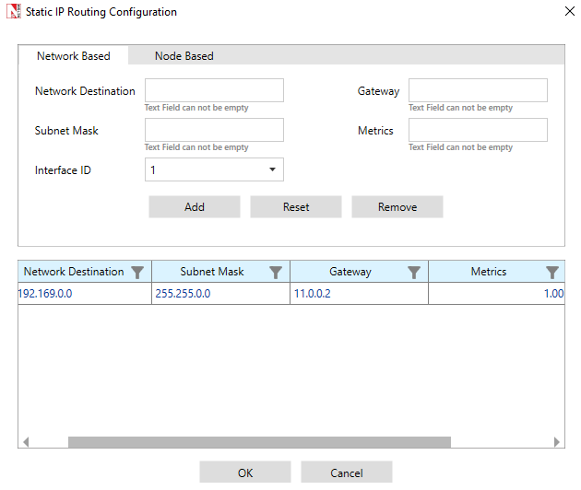The width and height of the screenshot is (581, 490).
Task: Click the Reset button
Action: click(x=296, y=207)
